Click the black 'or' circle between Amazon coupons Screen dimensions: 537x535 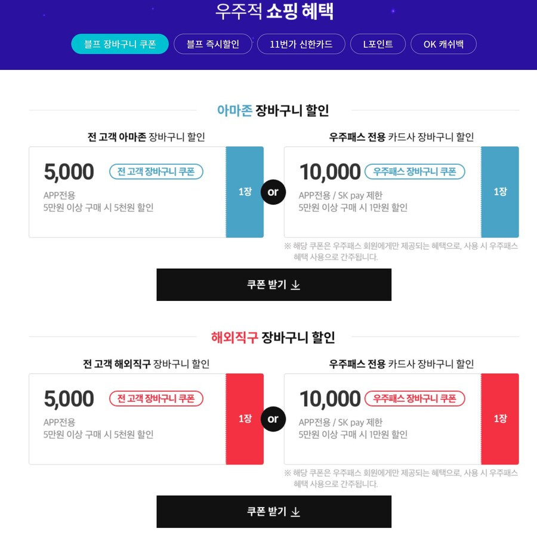(x=273, y=192)
